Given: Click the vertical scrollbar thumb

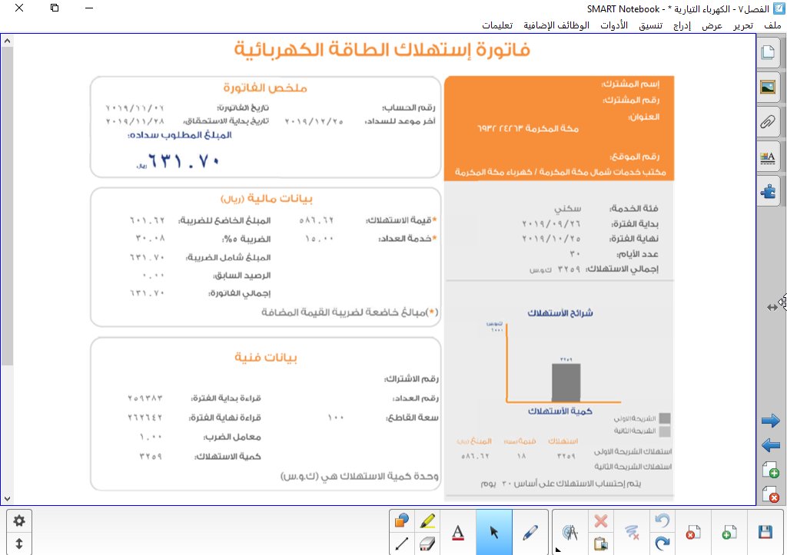Looking at the screenshot, I should point(7,206).
